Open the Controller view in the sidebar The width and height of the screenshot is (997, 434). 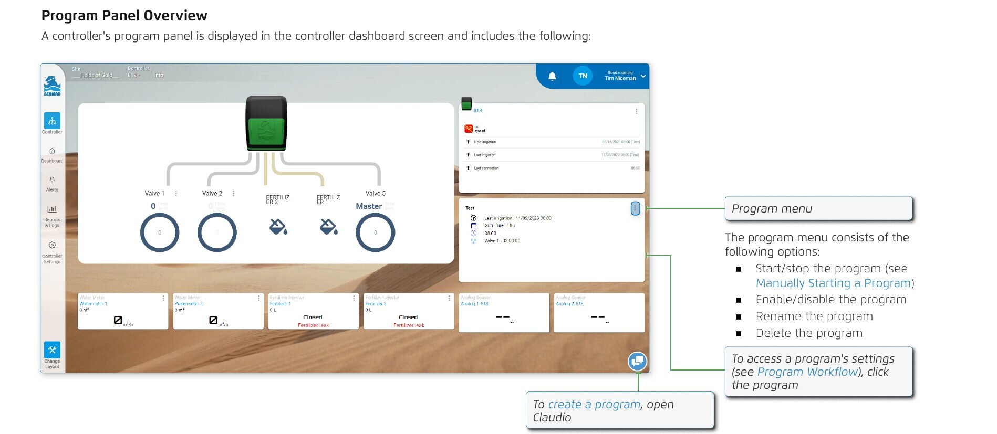52,121
